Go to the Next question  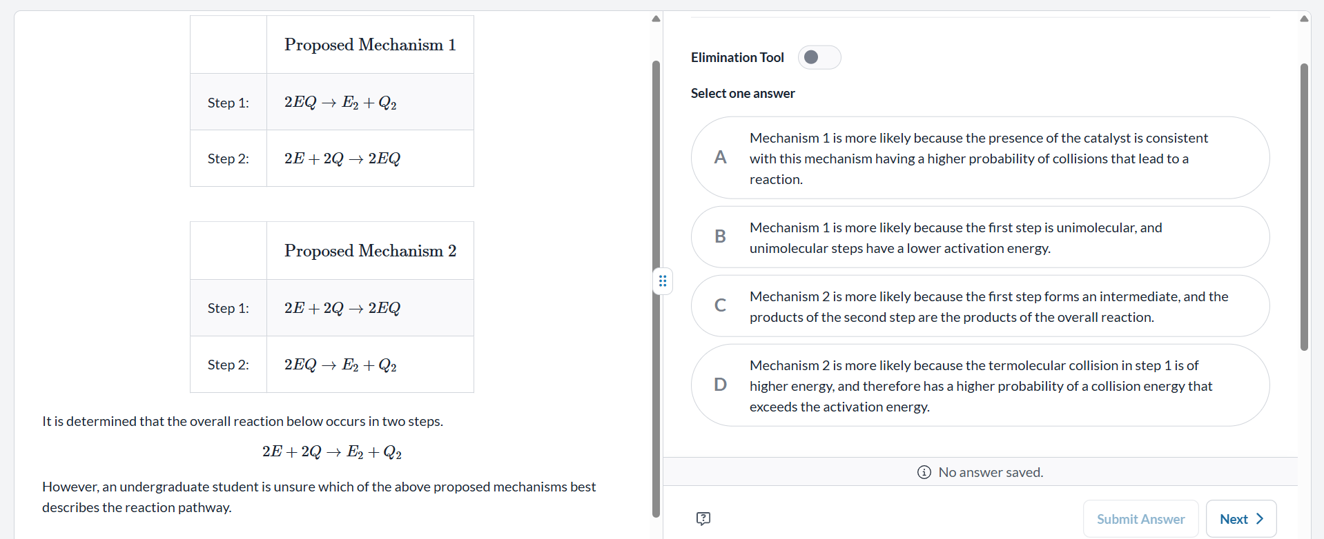[x=1241, y=519]
